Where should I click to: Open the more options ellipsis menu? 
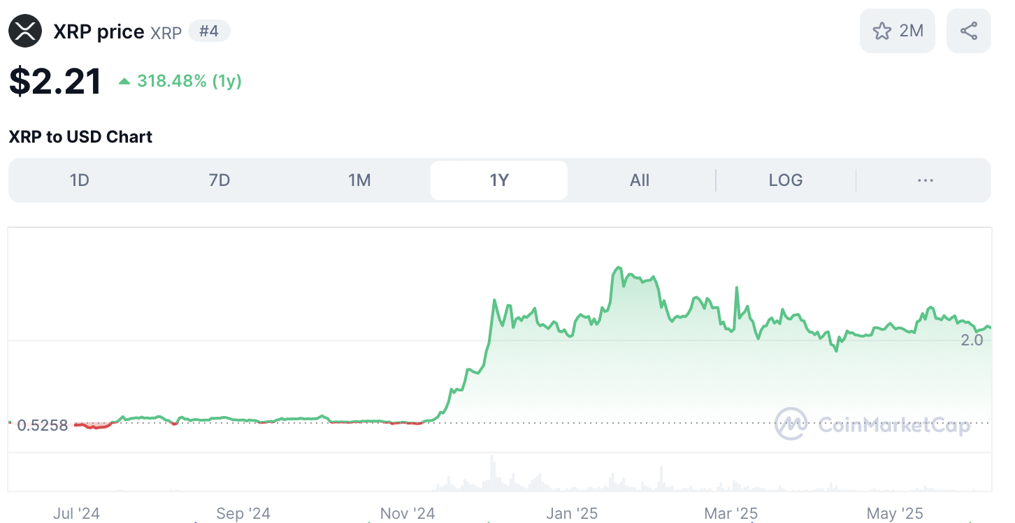point(925,180)
